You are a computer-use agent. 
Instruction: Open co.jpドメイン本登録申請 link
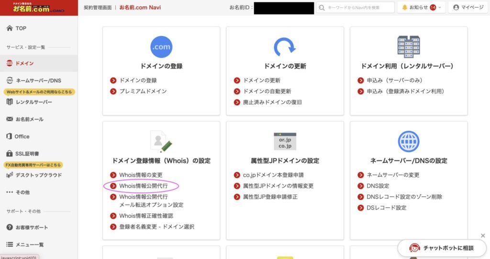coord(273,175)
